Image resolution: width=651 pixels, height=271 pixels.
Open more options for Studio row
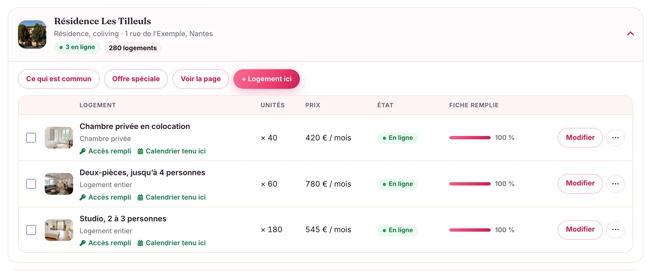click(x=615, y=230)
